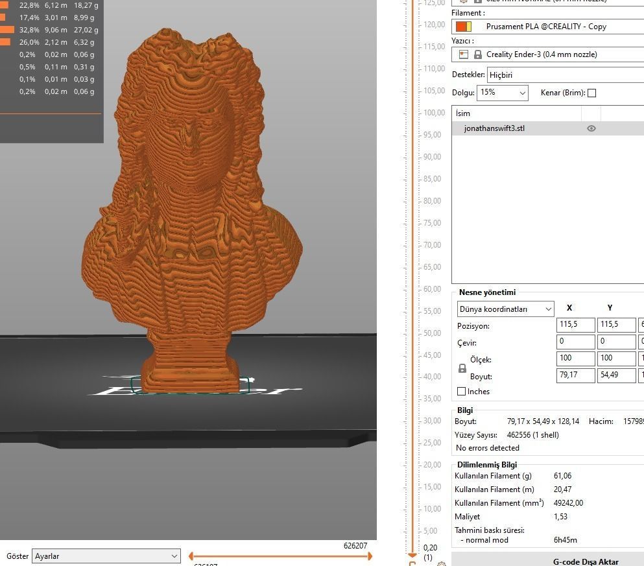Toggle the uniform scale lock icon near Ölçek
This screenshot has height=566, width=644.
pyautogui.click(x=462, y=368)
